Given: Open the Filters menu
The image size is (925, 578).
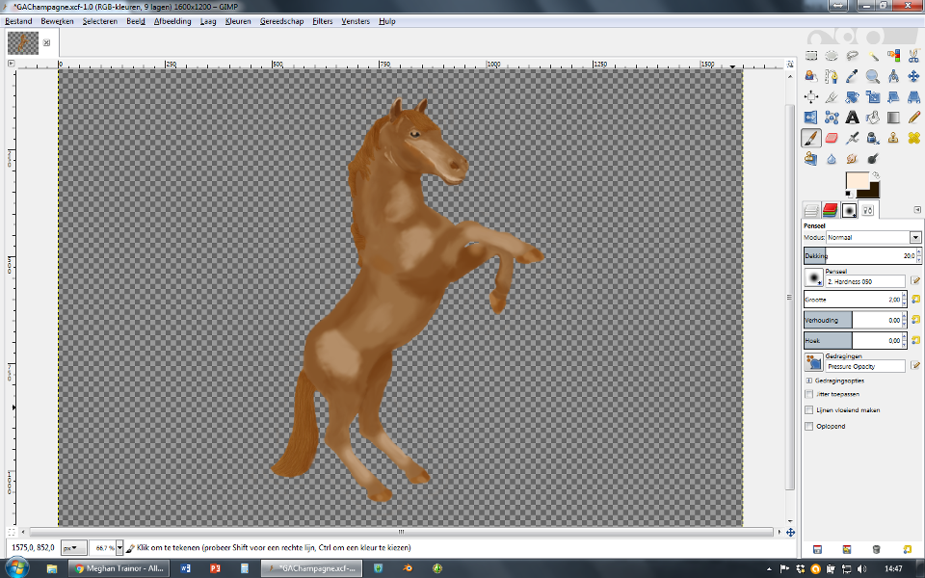Looking at the screenshot, I should click(x=322, y=20).
